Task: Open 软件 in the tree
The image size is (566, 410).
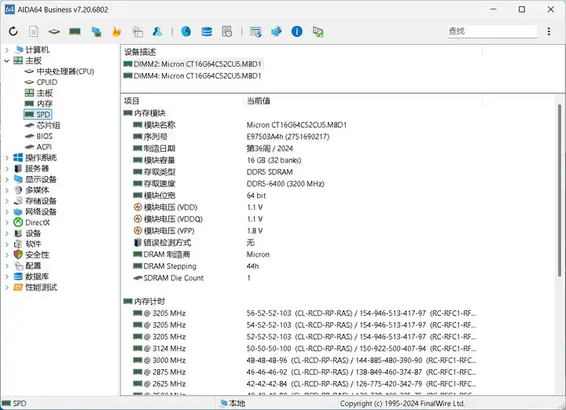Action: pos(28,244)
